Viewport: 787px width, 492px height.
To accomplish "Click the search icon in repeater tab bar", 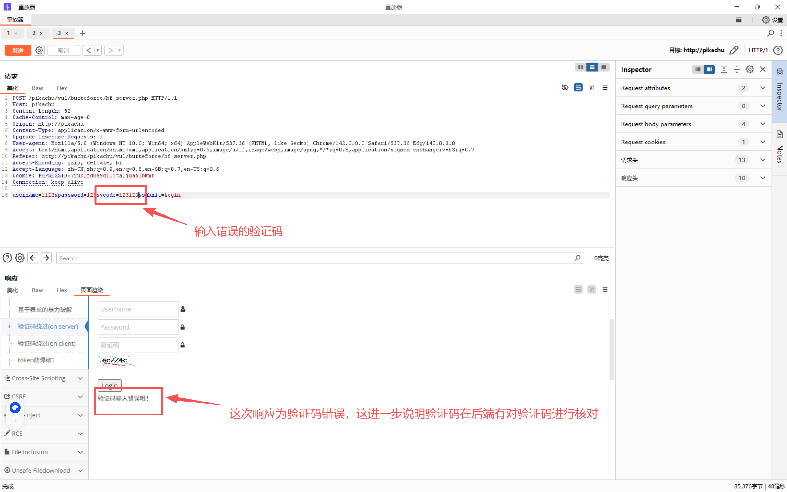I will point(770,33).
